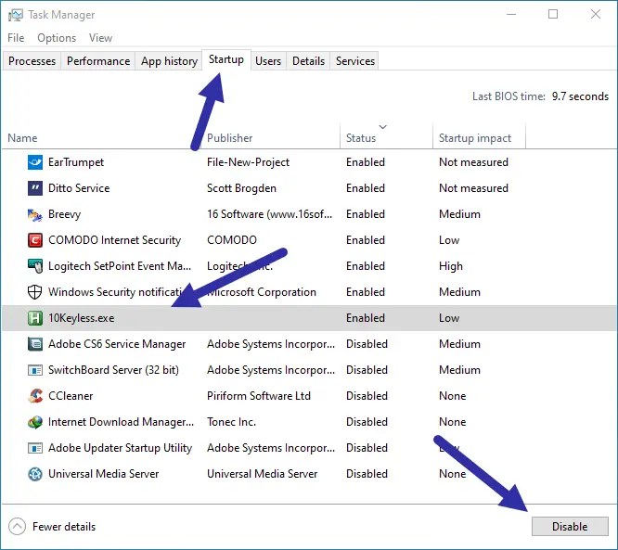
Task: Click the Adobe CS6 Service Manager icon
Action: click(35, 344)
